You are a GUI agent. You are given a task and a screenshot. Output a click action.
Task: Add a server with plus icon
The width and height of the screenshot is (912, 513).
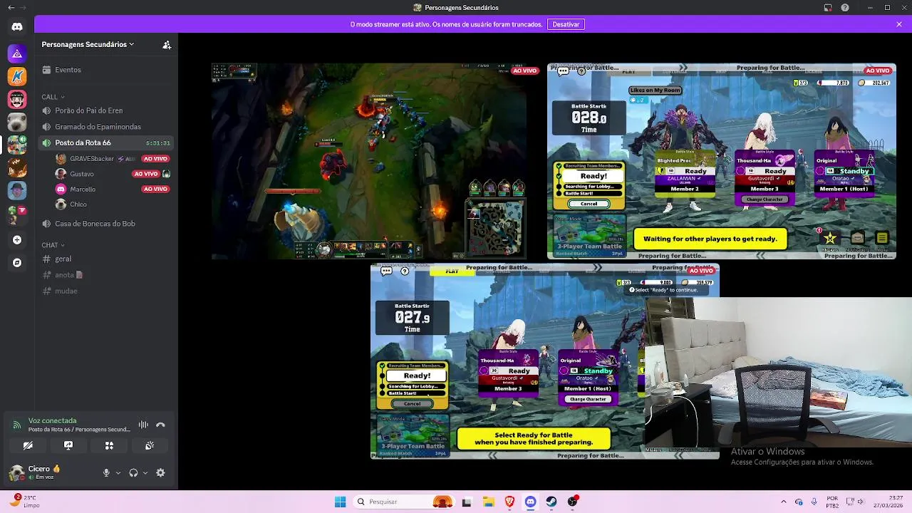[x=17, y=240]
